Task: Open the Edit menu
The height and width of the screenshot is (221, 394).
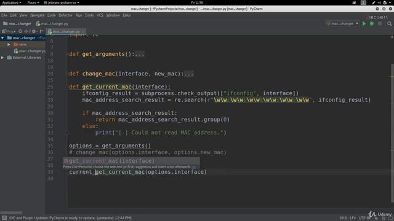Action: point(14,15)
